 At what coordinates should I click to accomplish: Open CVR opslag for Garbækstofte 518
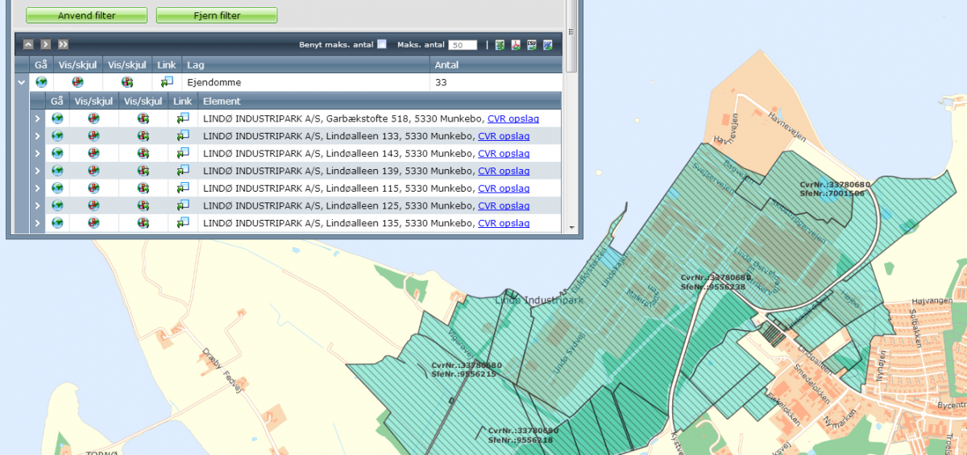513,118
